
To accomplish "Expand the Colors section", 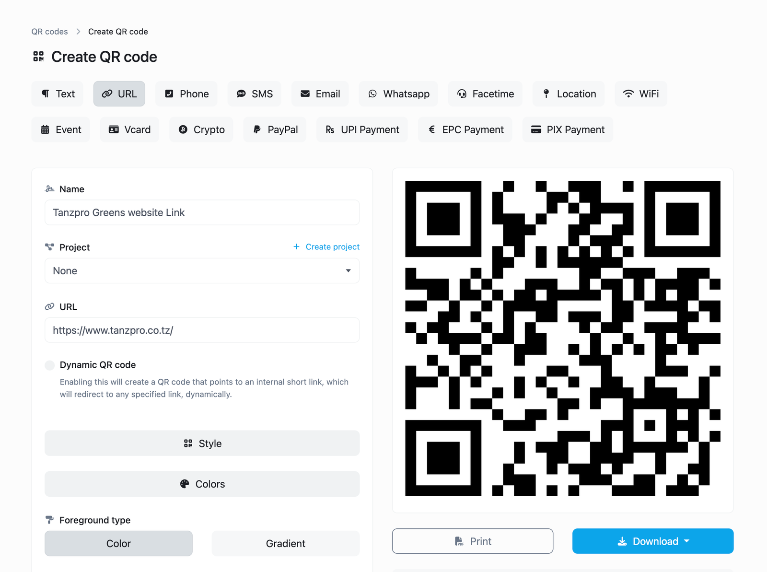I will point(202,484).
